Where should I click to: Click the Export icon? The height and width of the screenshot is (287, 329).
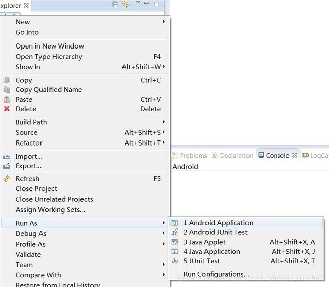[7, 166]
